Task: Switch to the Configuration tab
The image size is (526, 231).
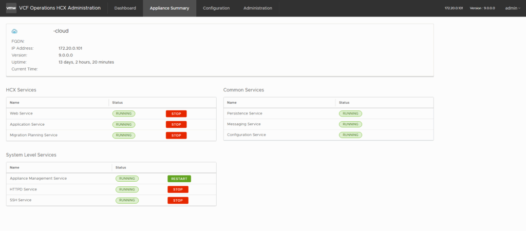Action: point(216,8)
